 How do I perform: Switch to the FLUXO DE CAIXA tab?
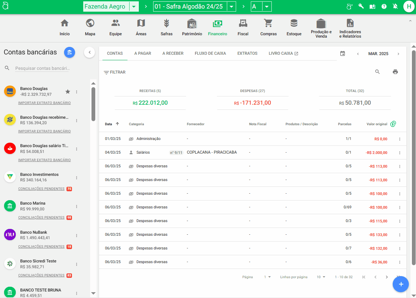click(x=210, y=53)
